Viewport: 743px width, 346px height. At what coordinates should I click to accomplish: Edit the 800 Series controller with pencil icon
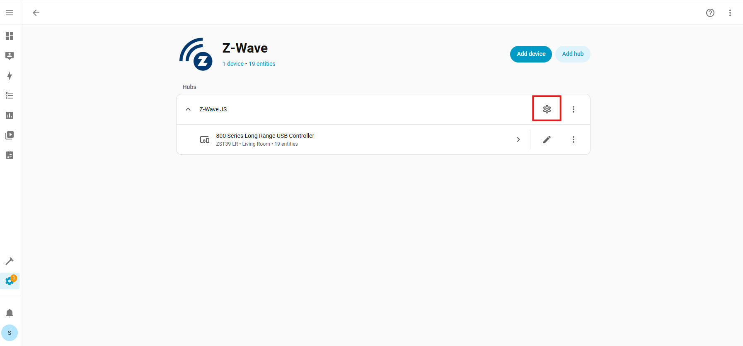547,139
